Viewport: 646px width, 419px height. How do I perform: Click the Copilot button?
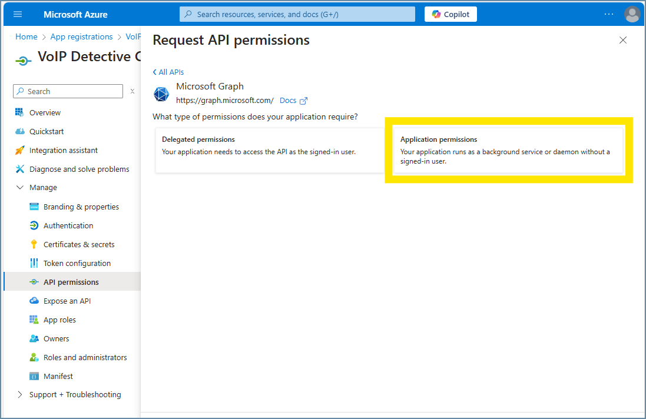coord(450,14)
